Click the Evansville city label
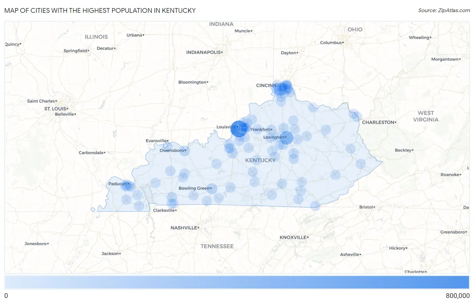Viewport: 474px width, 303px height. click(x=156, y=141)
